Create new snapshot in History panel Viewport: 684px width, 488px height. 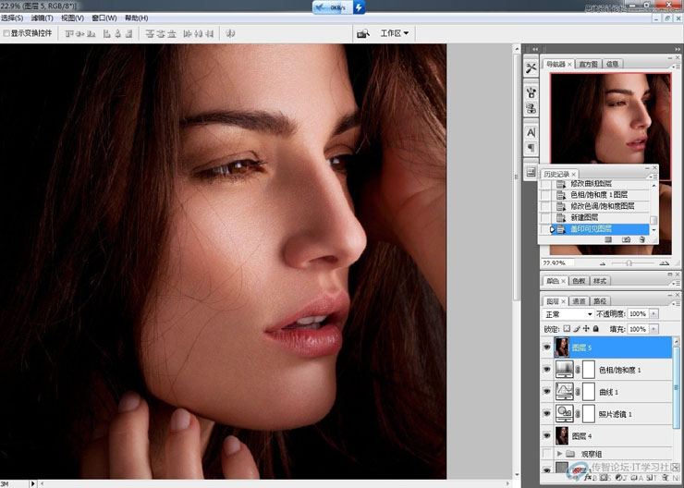click(626, 239)
